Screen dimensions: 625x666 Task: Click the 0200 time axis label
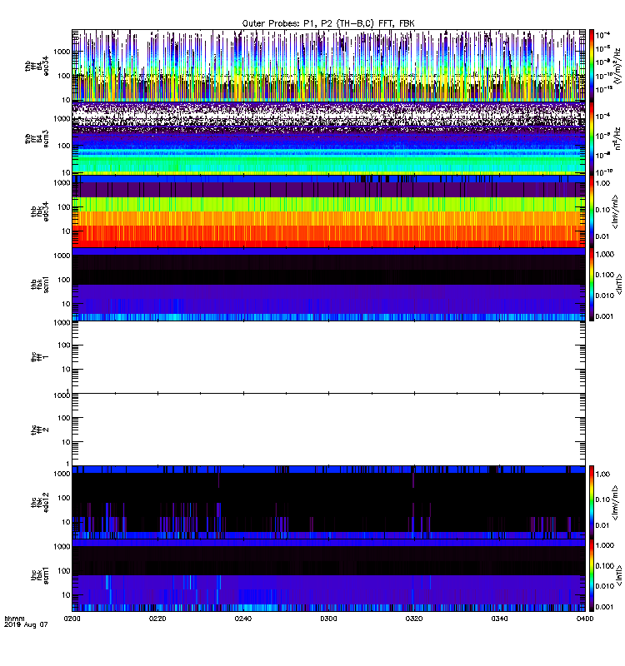72,619
